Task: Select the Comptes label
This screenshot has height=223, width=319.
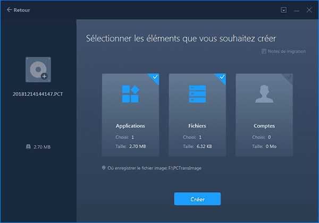Action: [264, 126]
